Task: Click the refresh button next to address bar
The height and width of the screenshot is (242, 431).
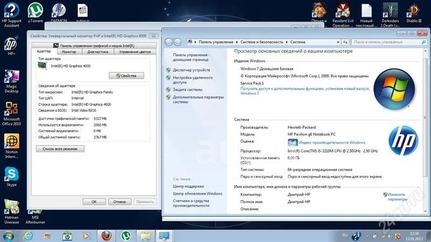Action: pos(345,42)
